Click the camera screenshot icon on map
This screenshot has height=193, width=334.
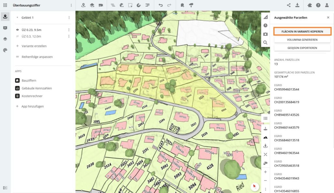pos(265,34)
